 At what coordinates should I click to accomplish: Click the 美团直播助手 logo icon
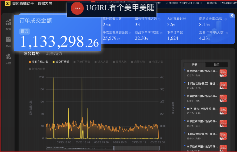8,3
